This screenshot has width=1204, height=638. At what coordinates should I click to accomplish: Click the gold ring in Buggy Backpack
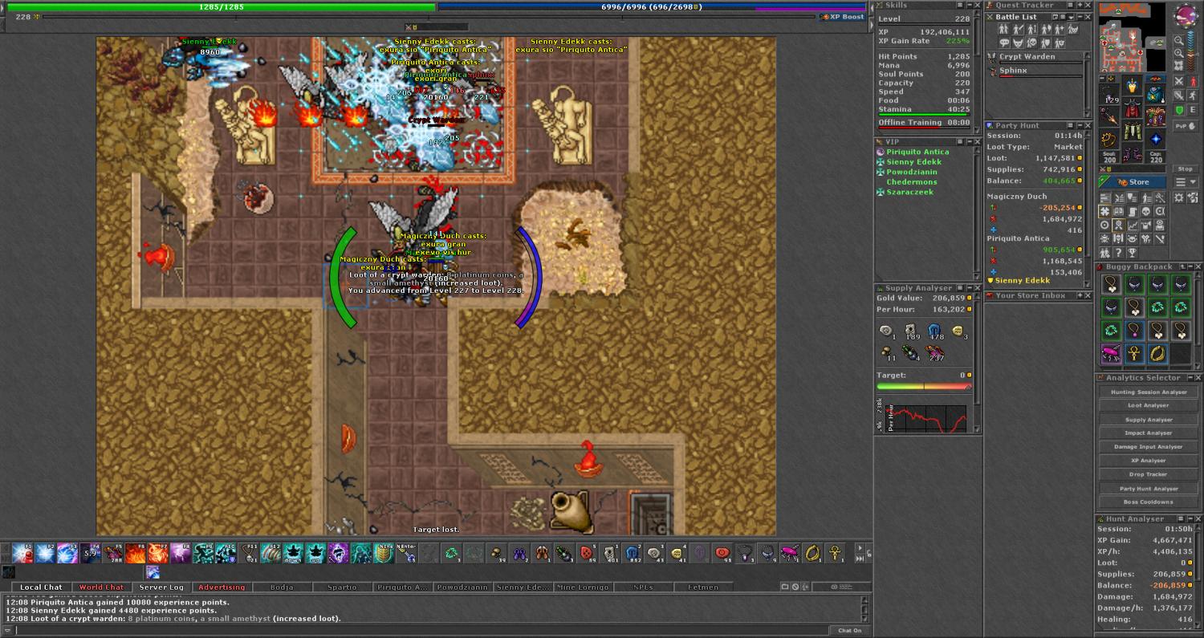pyautogui.click(x=1157, y=354)
